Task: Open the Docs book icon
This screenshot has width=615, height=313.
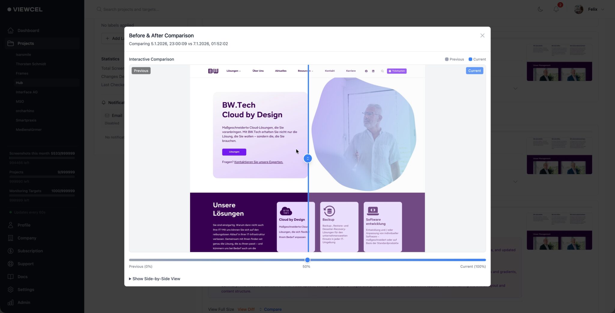Action: (x=11, y=277)
